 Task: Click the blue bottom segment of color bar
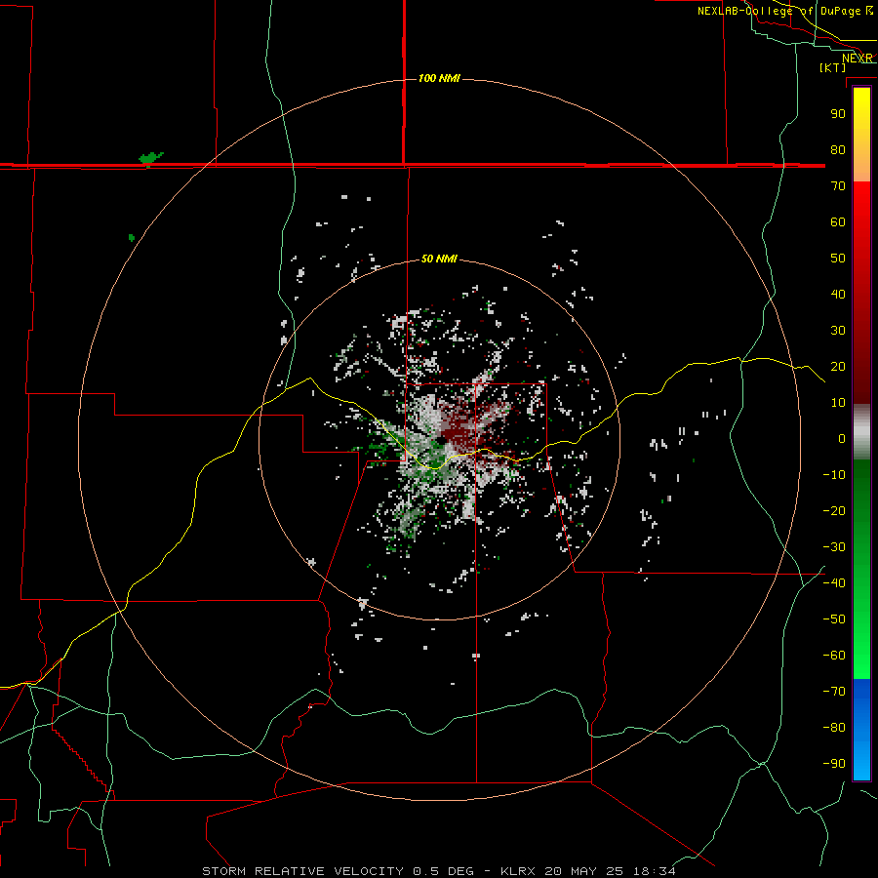[861, 730]
